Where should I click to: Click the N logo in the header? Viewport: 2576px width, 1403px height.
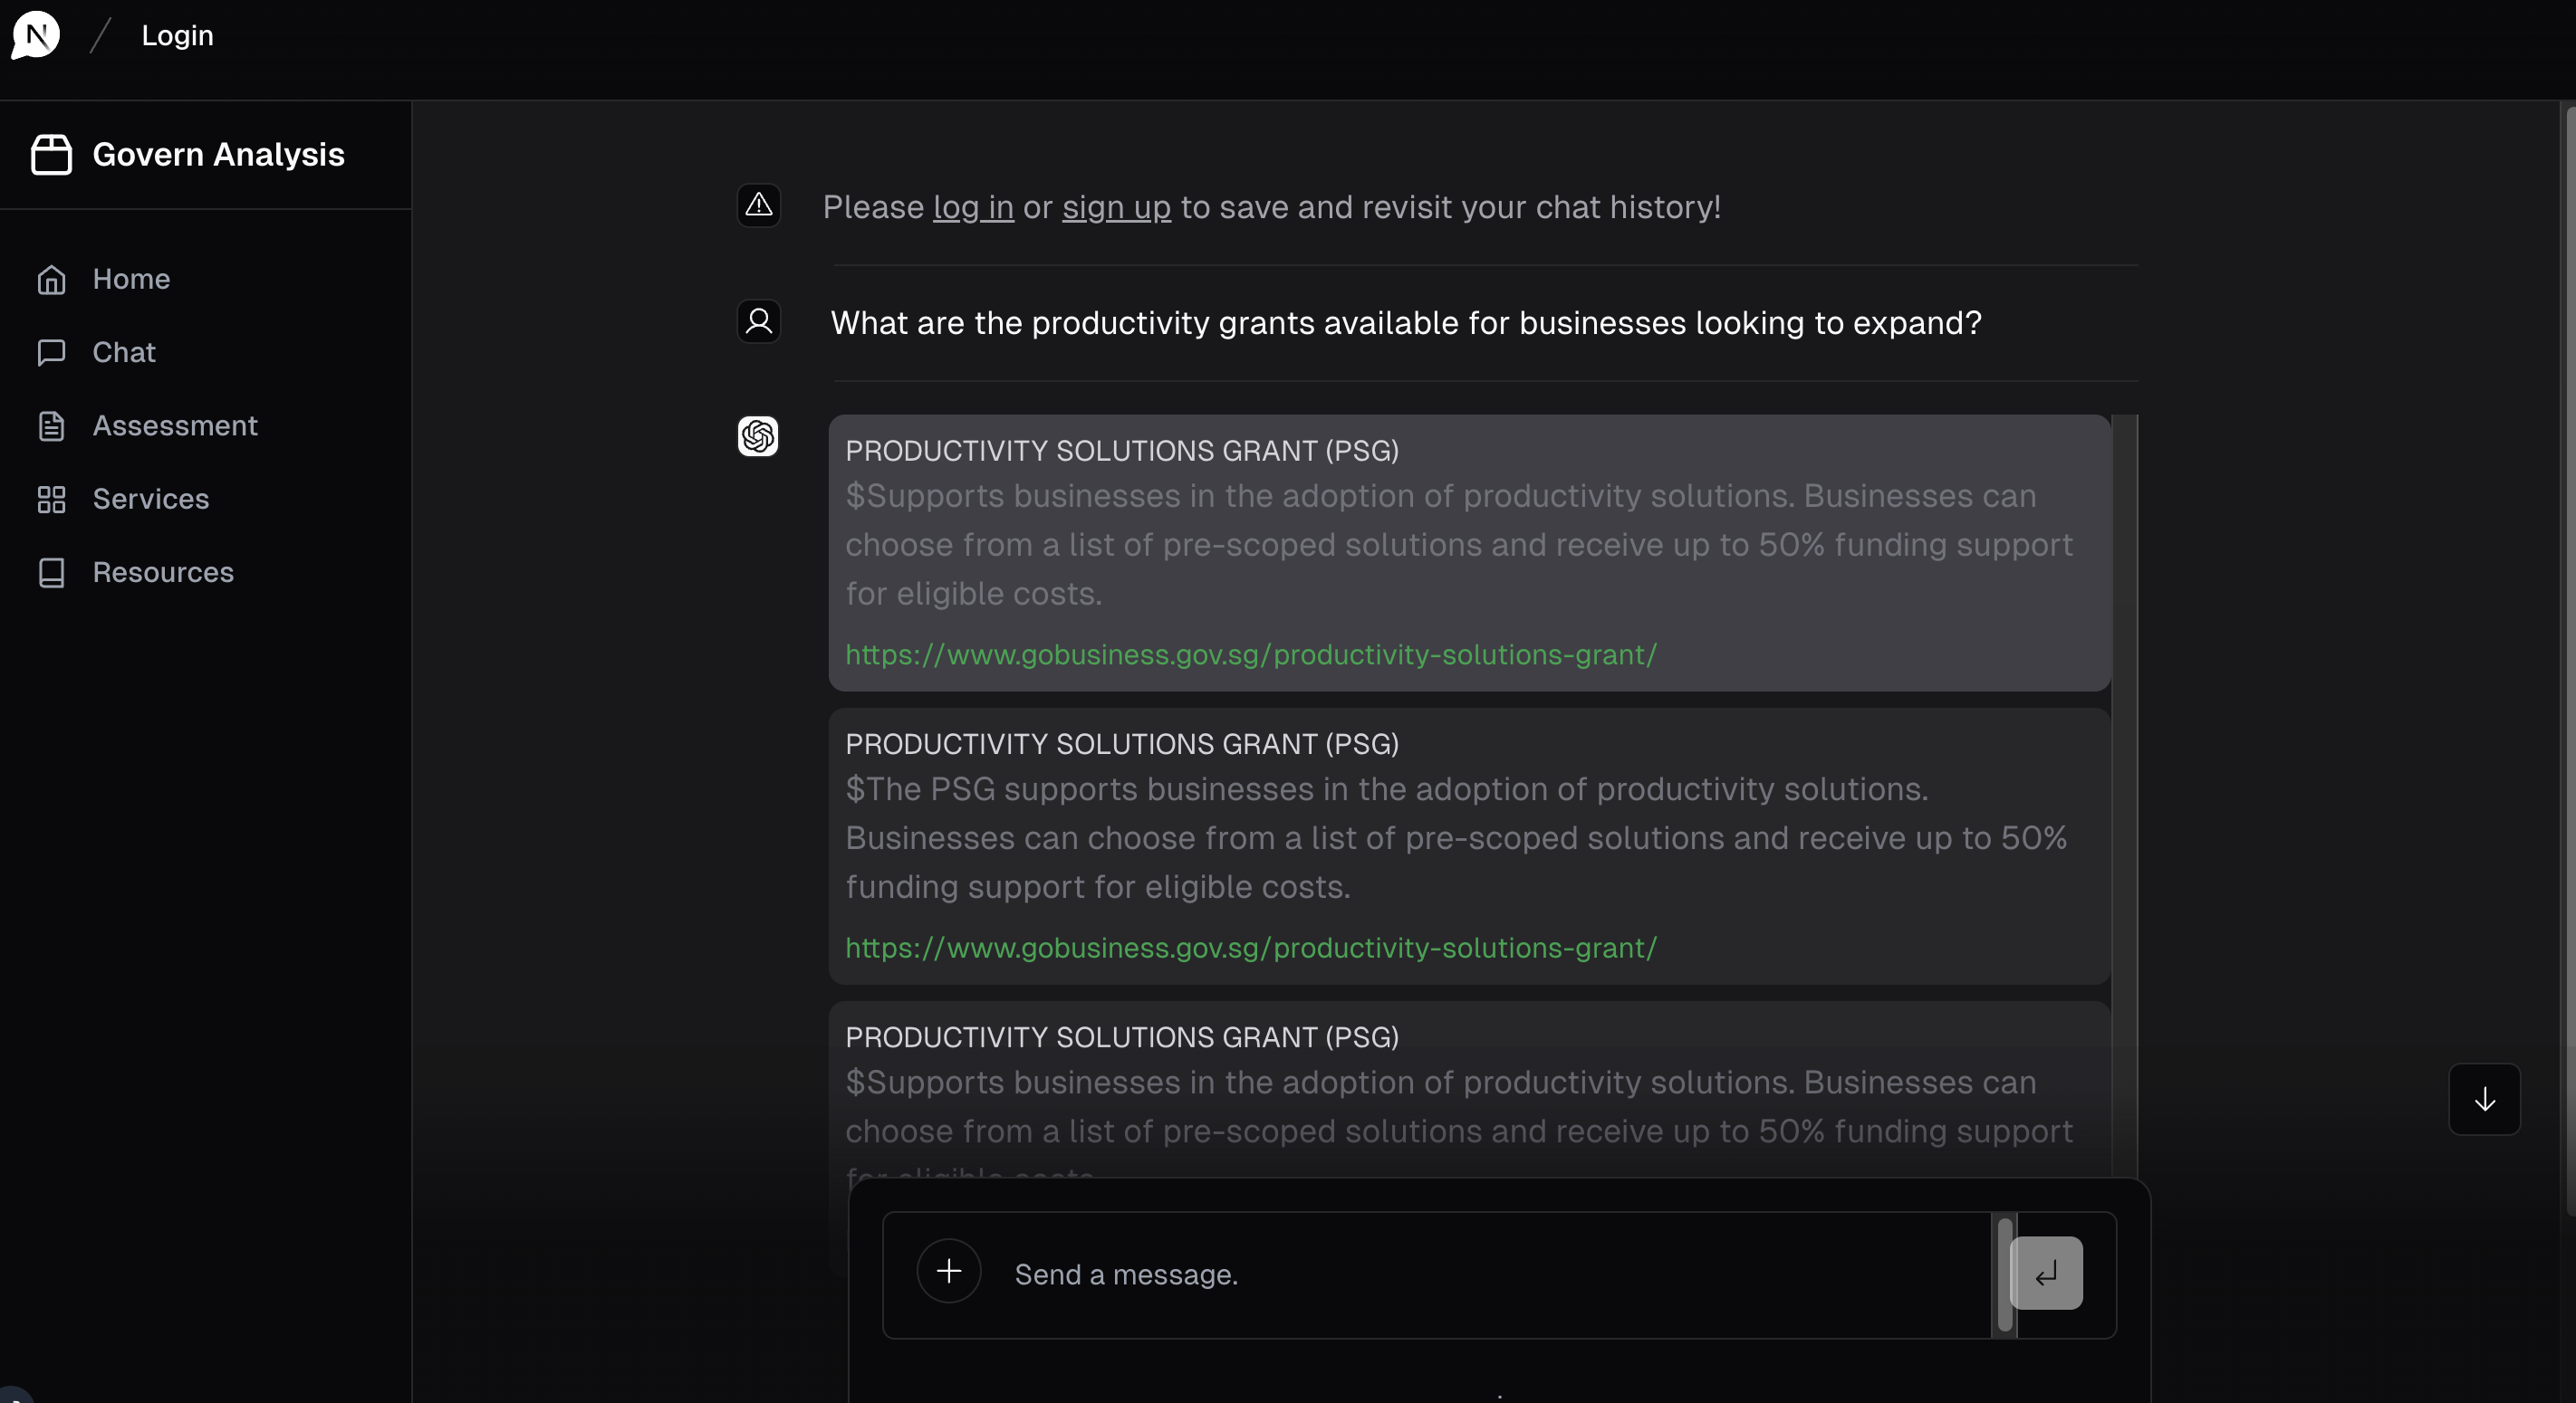[x=35, y=35]
